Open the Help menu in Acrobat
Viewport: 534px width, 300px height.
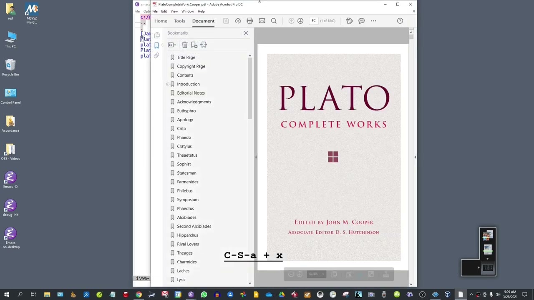coord(201,11)
